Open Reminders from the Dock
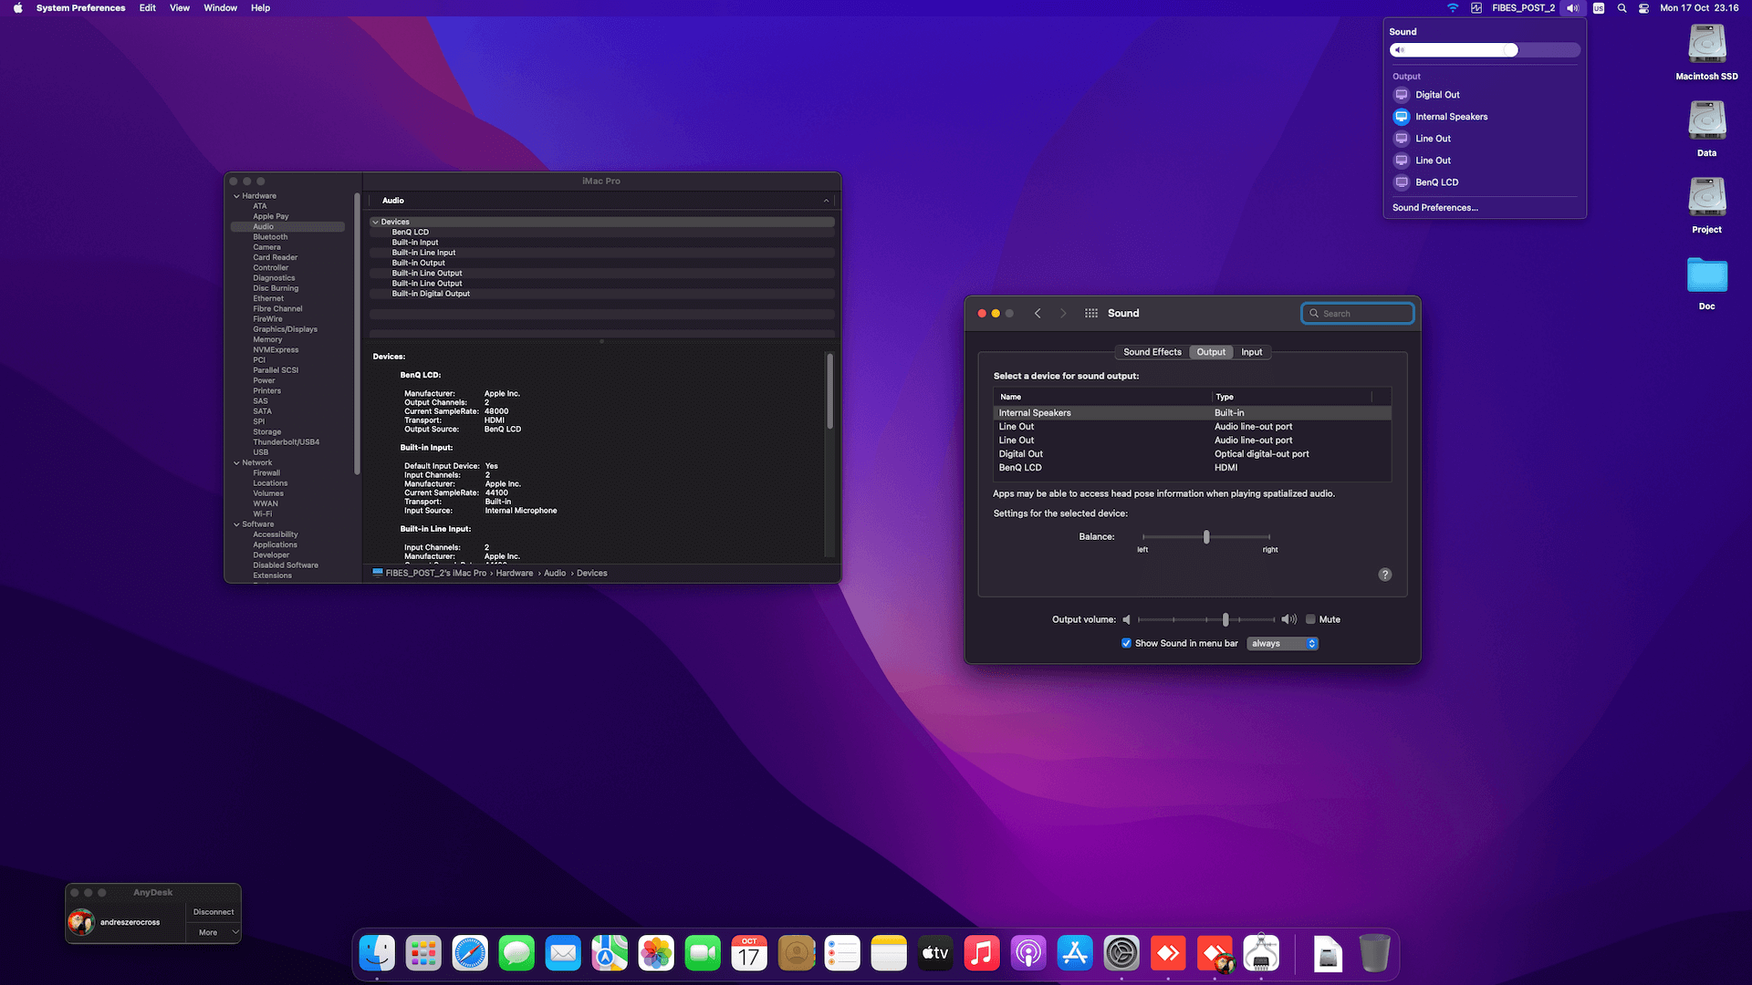 tap(842, 954)
